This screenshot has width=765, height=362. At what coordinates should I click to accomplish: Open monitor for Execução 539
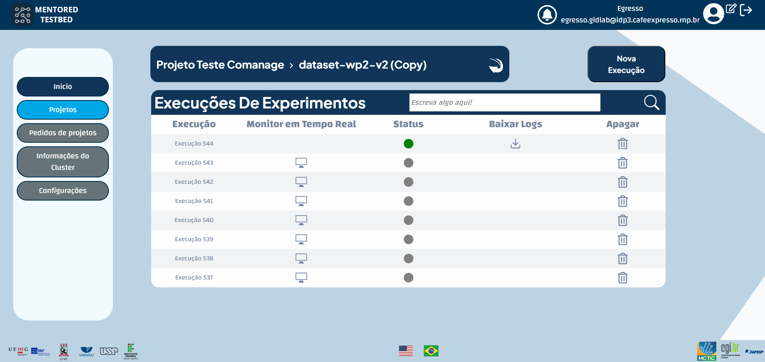301,239
